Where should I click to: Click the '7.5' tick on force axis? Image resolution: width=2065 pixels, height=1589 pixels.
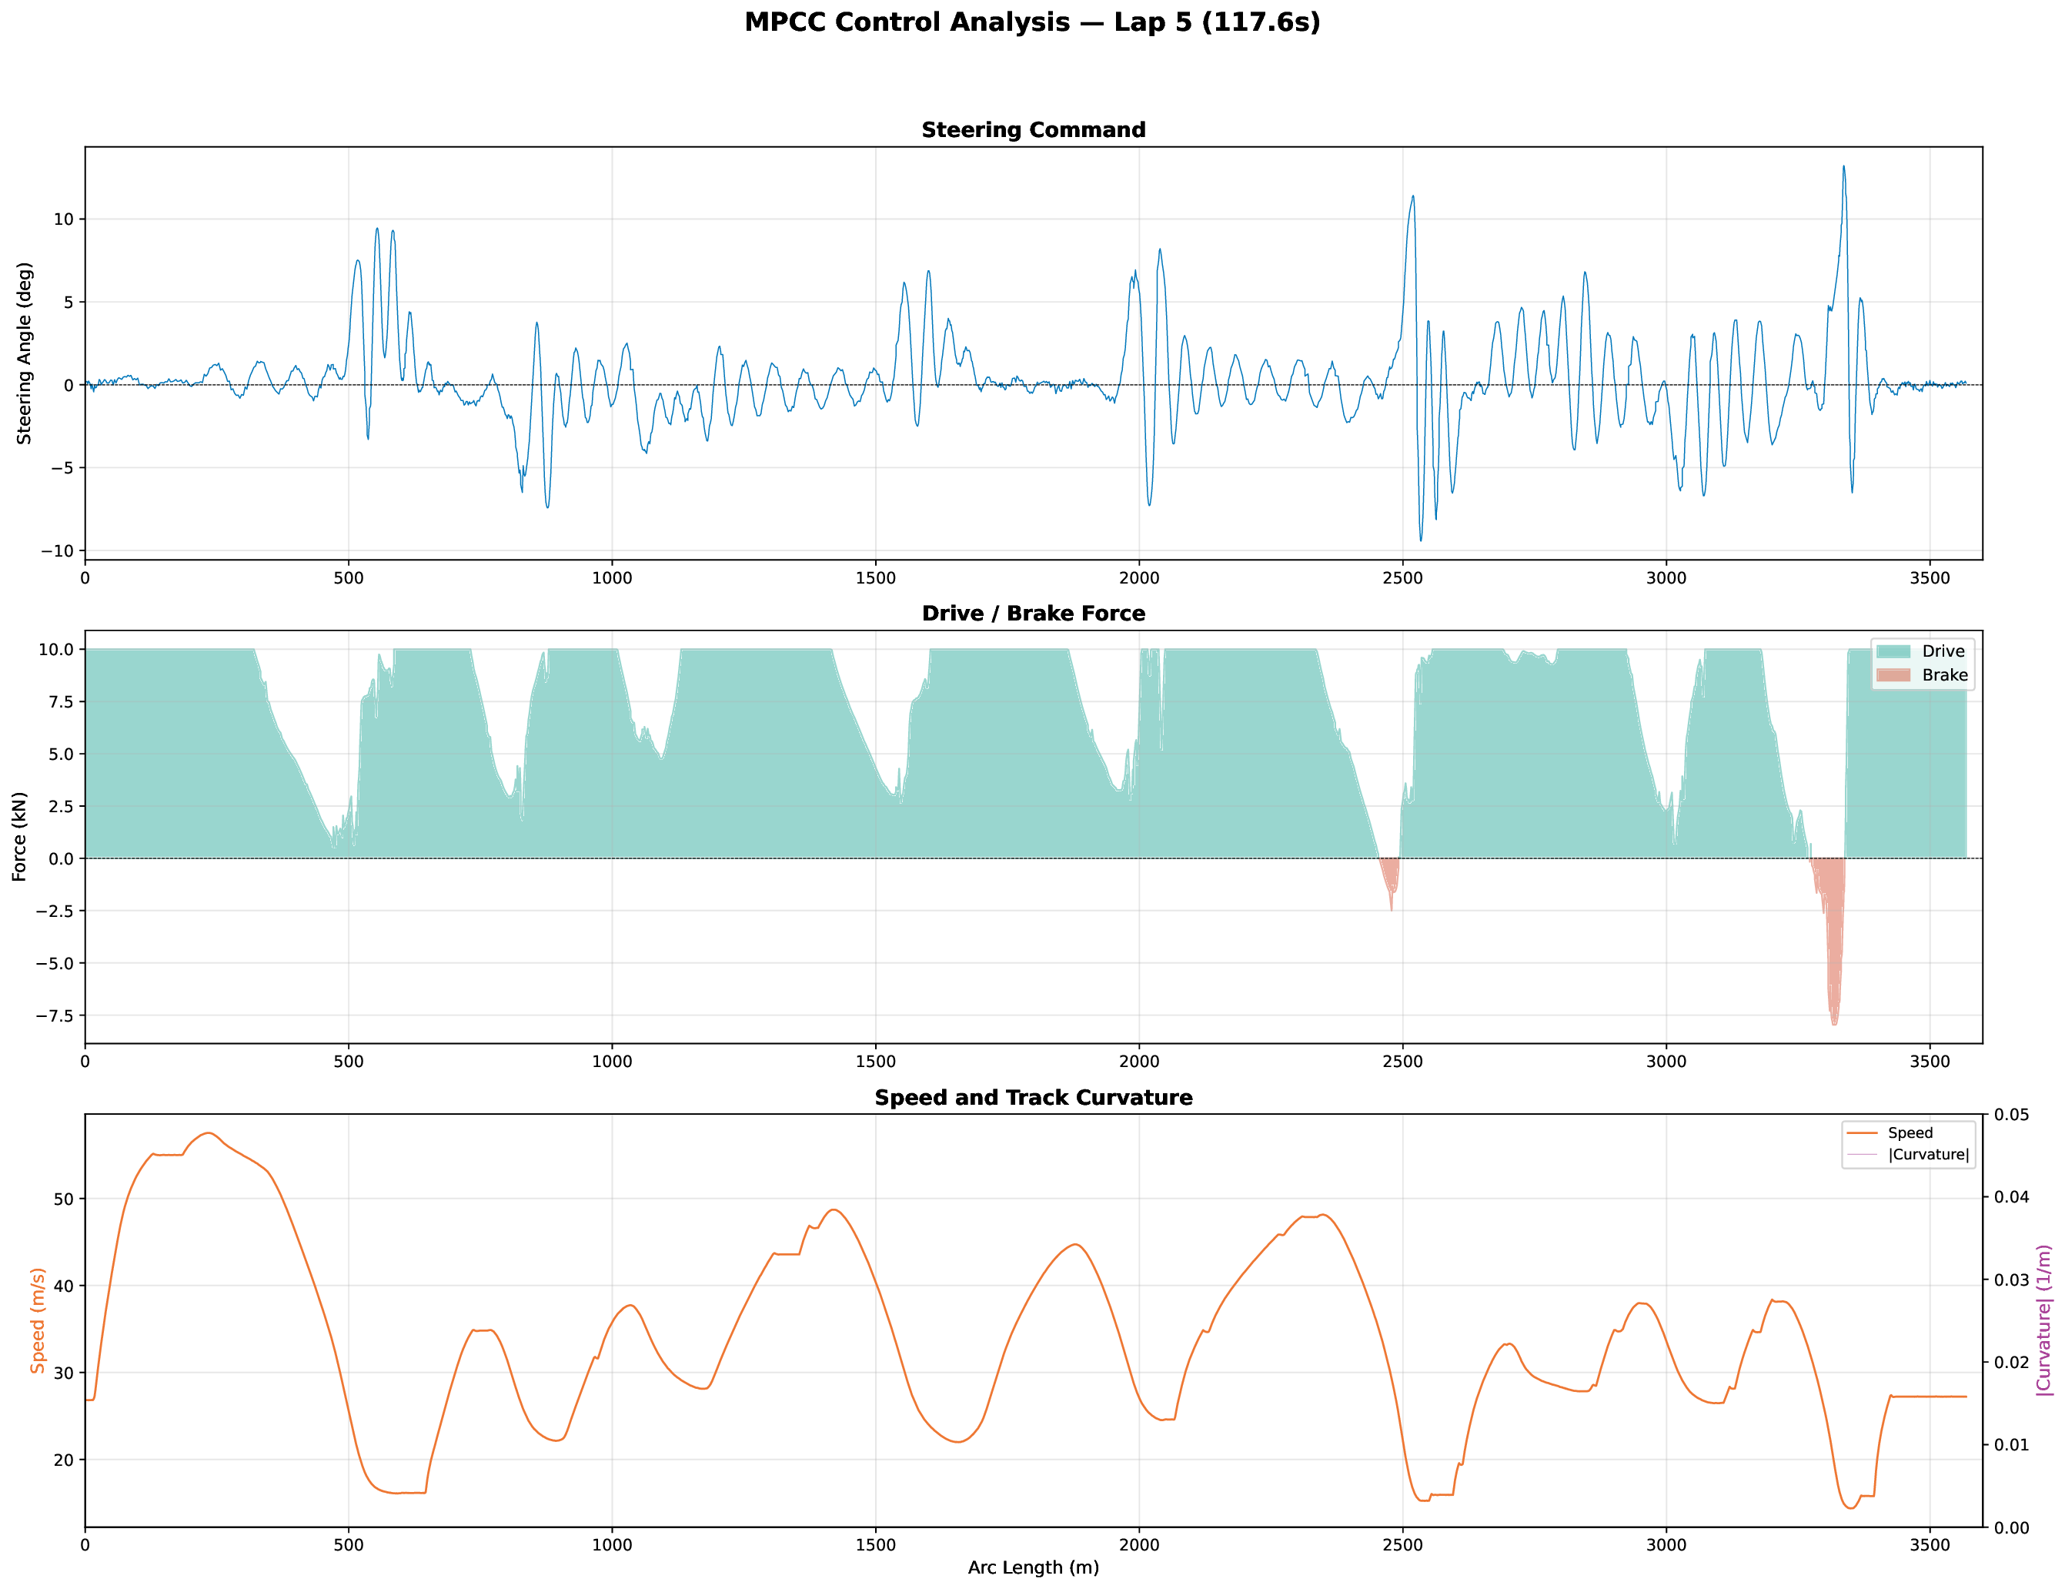pyautogui.click(x=62, y=702)
